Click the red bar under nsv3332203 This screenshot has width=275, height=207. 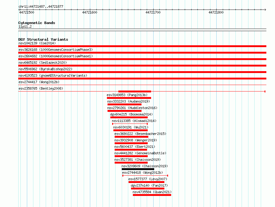click(x=125, y=104)
